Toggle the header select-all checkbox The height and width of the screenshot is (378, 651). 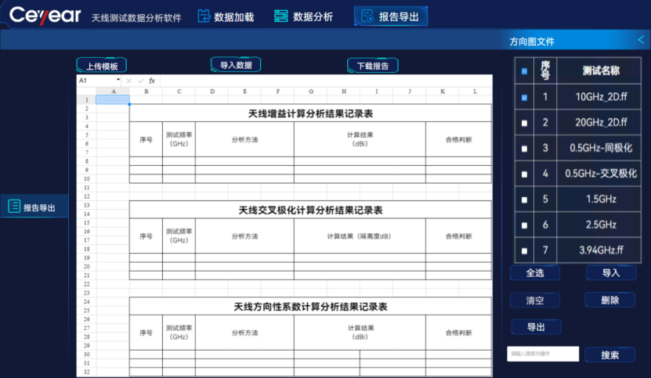point(524,71)
